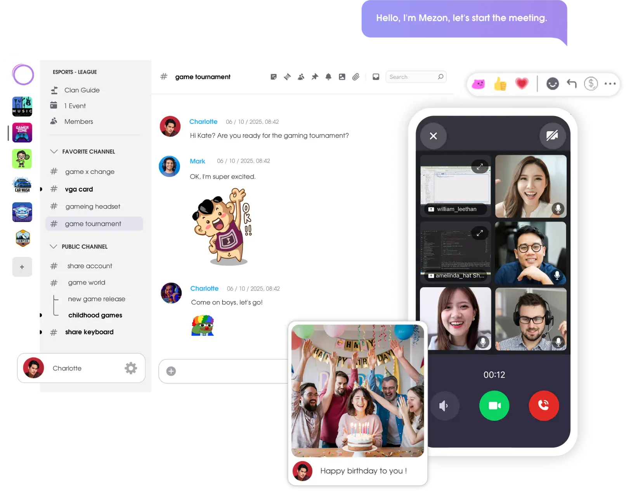The image size is (626, 491).
Task: Collapse the Public Channel section
Action: point(54,246)
